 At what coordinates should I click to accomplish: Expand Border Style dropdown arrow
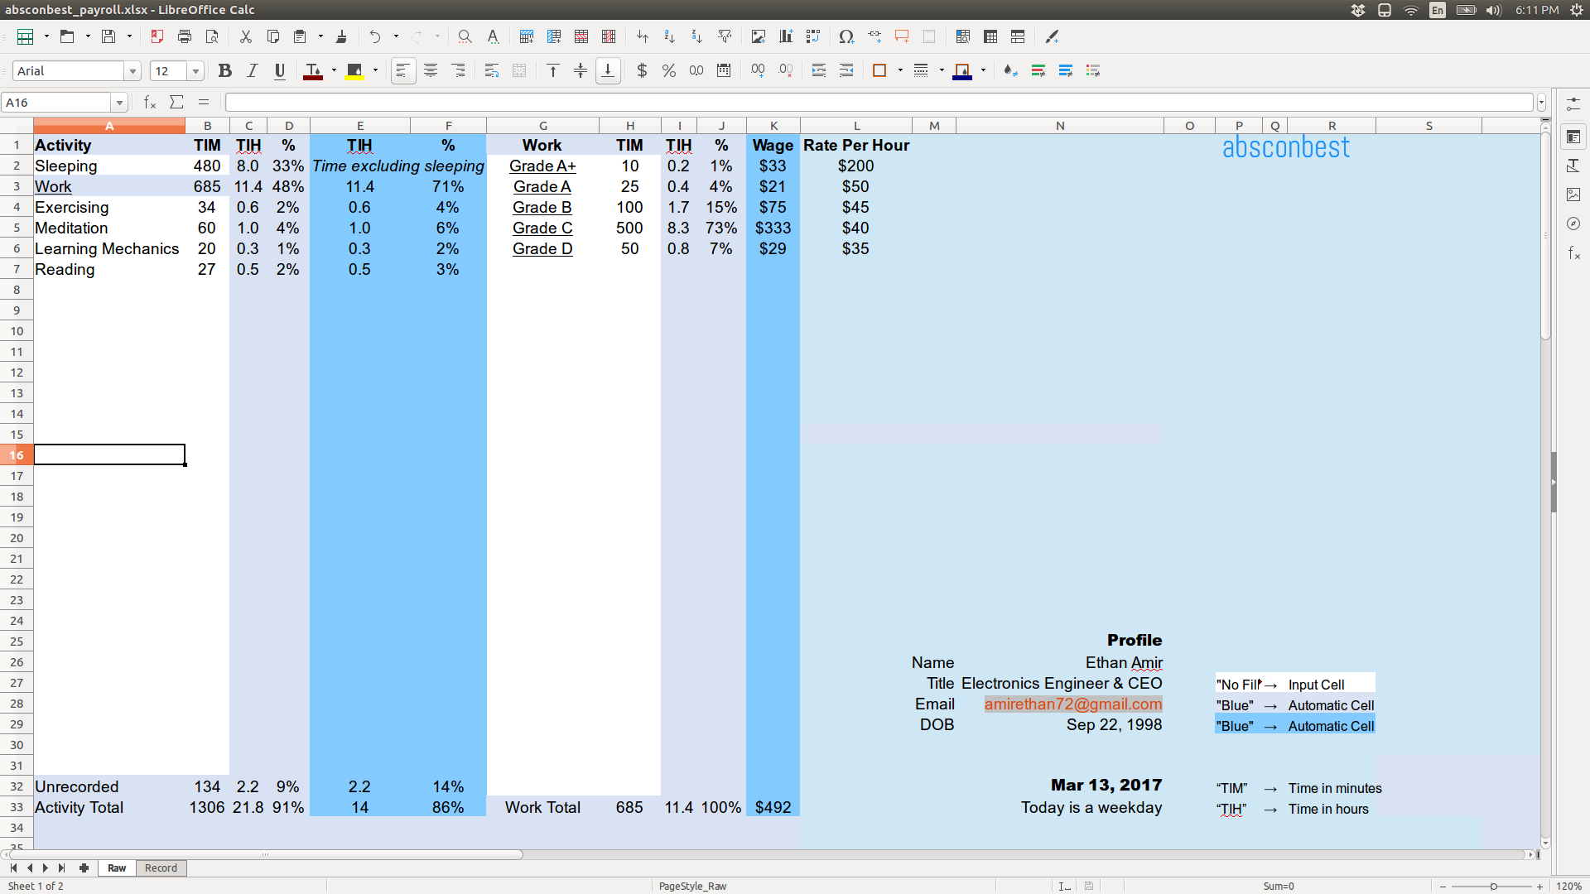click(942, 71)
